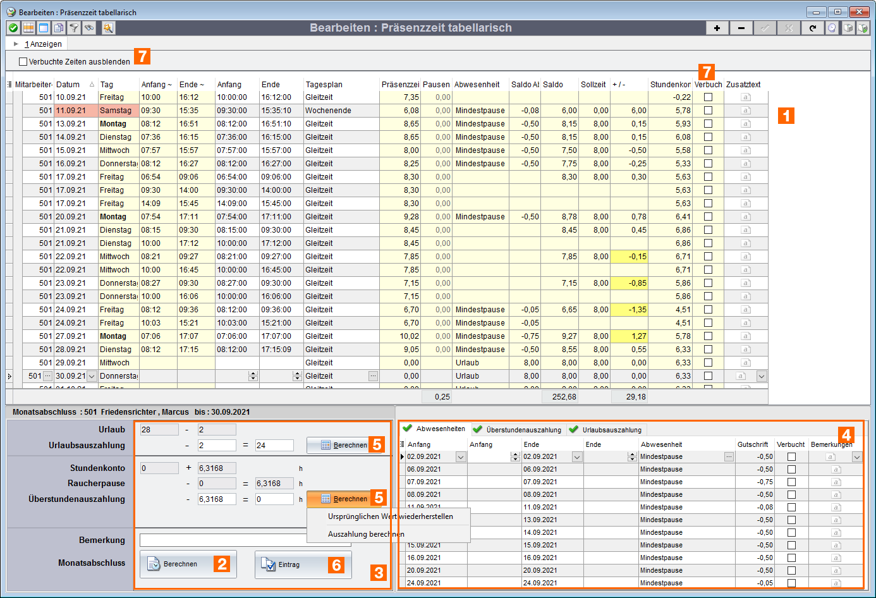Check Verbucht box for 11.09.21 Samstag row
Screen dimensions: 876x598
click(x=708, y=111)
